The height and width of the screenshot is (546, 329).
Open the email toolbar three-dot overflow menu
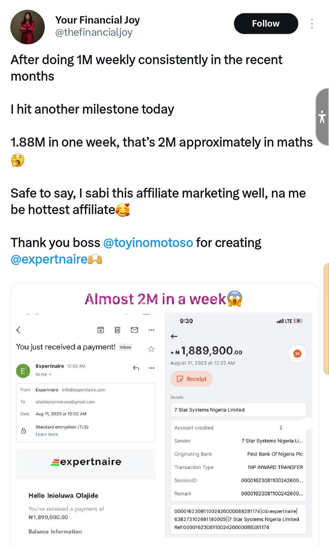[151, 330]
